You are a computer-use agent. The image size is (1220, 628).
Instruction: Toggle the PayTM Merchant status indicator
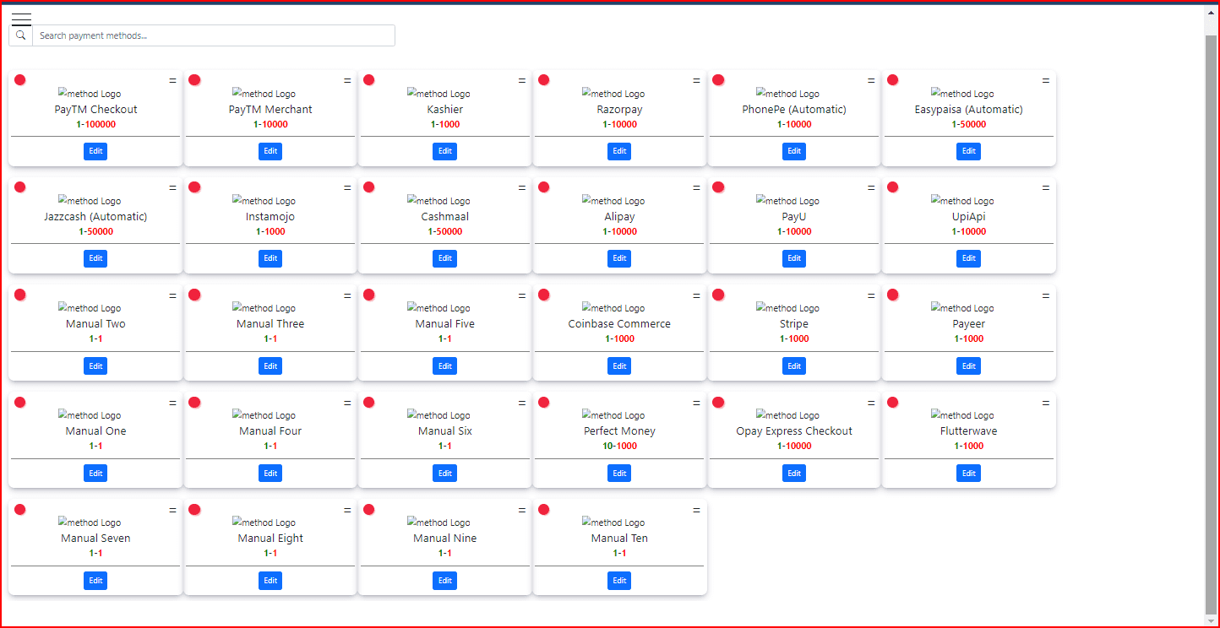coord(194,79)
